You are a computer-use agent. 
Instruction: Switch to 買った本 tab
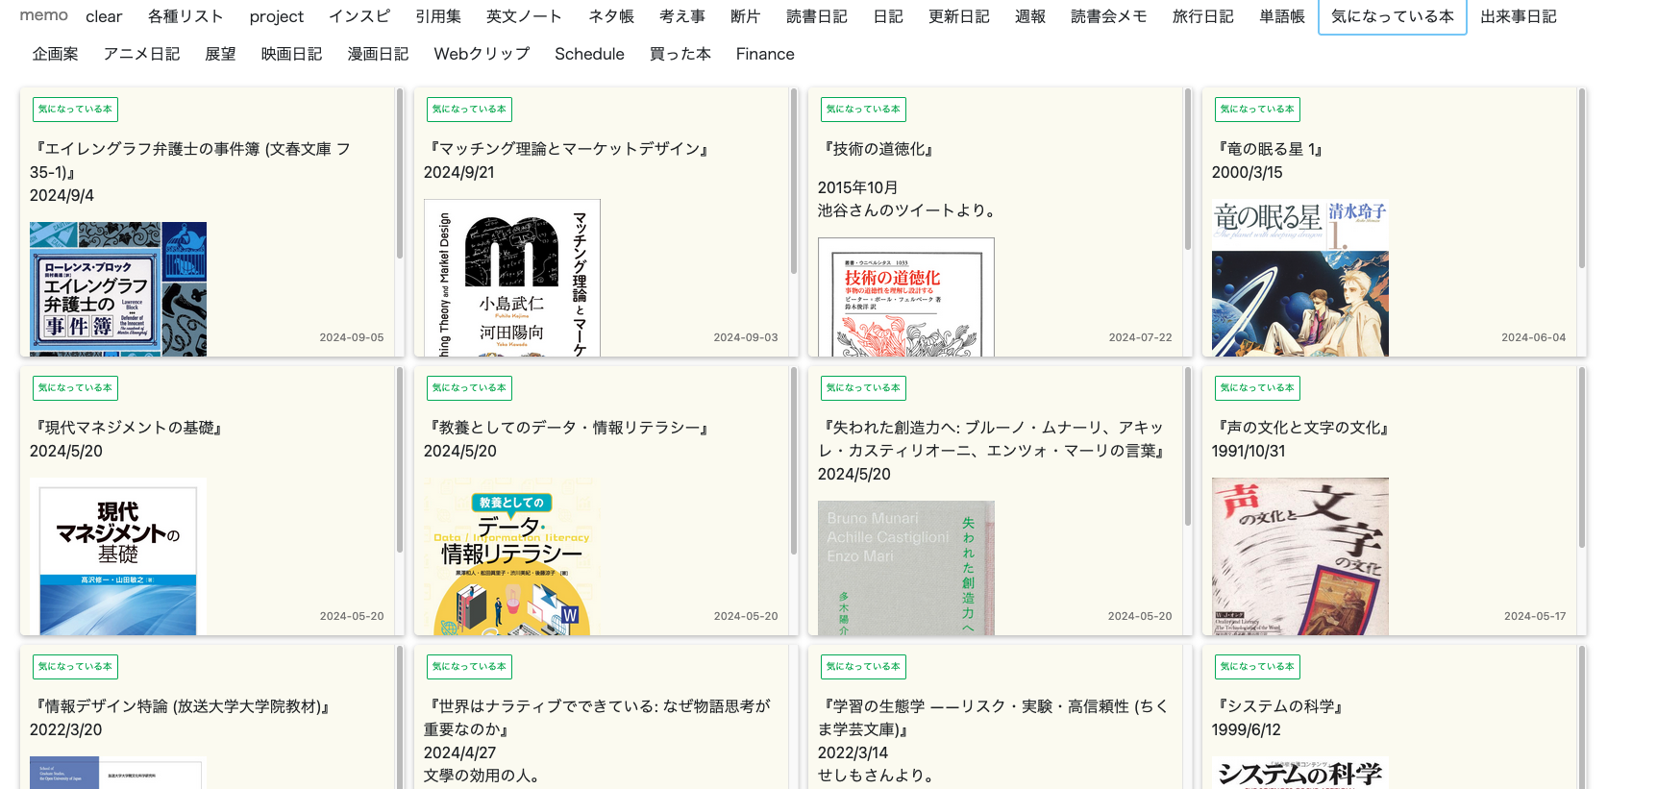tap(680, 54)
